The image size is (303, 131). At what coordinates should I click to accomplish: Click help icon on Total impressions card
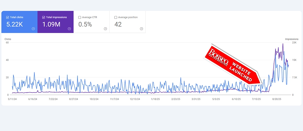(x=69, y=29)
